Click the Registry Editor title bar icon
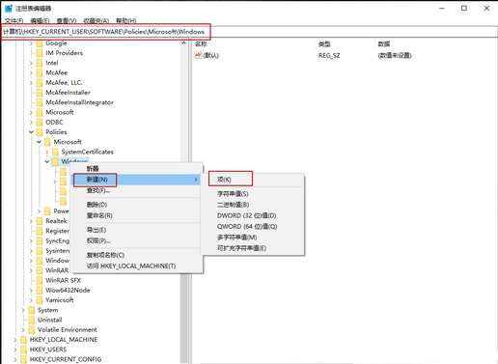 coord(9,8)
